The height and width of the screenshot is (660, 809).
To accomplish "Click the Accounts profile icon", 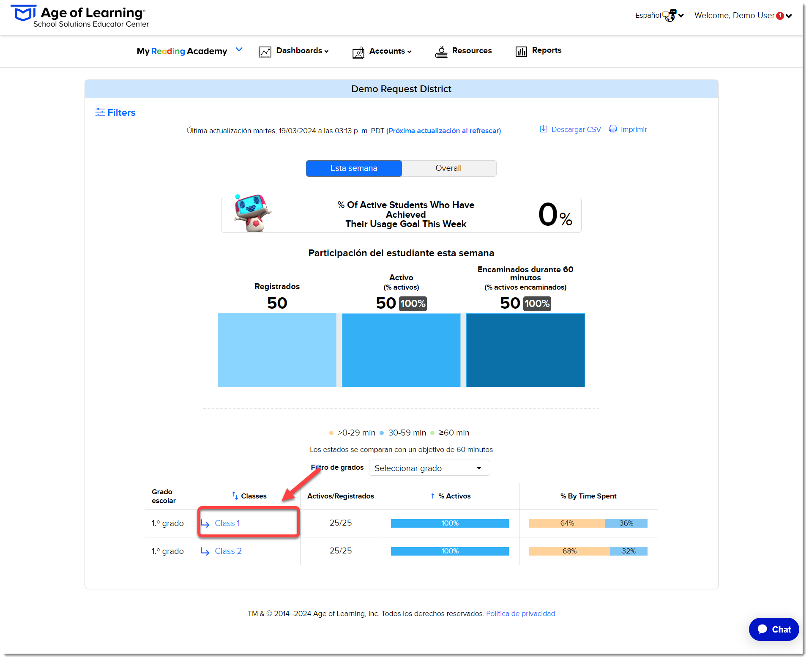I will coord(358,52).
